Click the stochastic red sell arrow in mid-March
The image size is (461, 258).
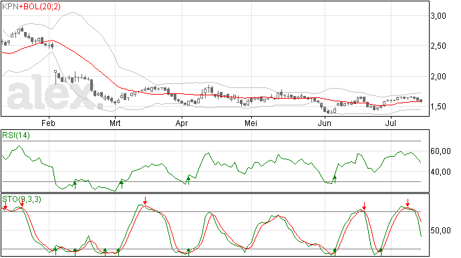145,201
